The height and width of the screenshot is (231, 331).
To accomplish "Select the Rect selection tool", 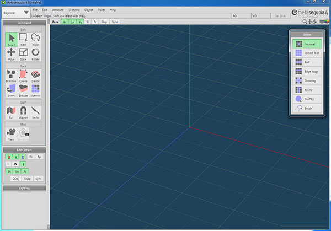I will coord(23,40).
